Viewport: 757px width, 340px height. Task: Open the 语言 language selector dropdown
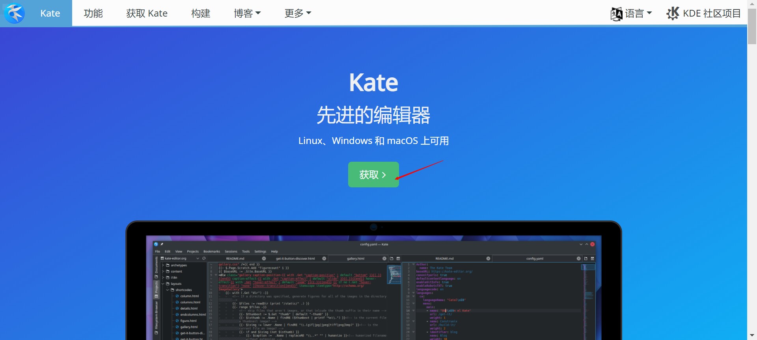point(631,13)
